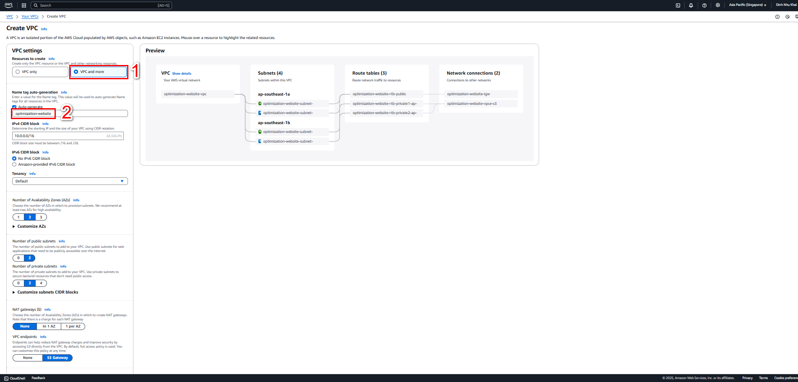
Task: Go to VPC breadcrumb link
Action: 10,16
